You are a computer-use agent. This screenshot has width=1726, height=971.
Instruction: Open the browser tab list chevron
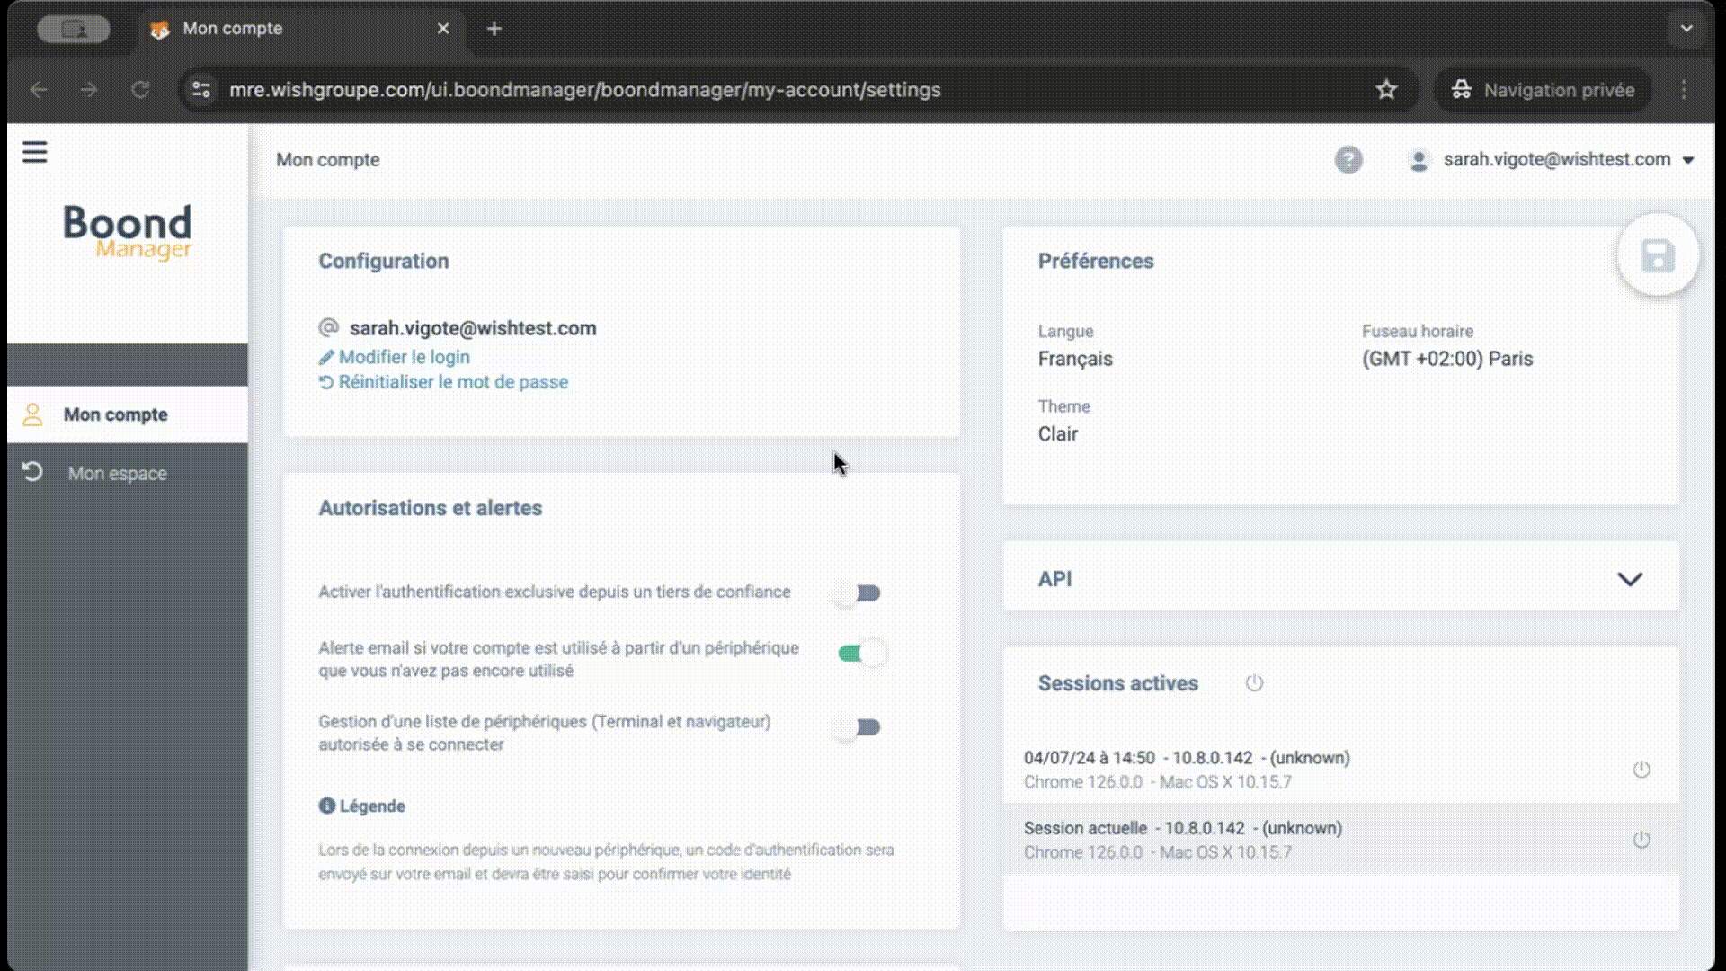pos(1686,29)
